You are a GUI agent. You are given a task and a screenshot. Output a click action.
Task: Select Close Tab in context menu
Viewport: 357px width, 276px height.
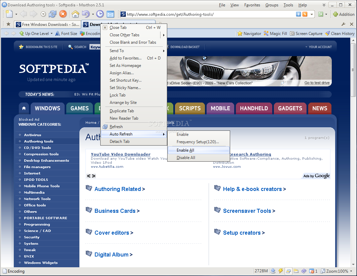(x=134, y=27)
